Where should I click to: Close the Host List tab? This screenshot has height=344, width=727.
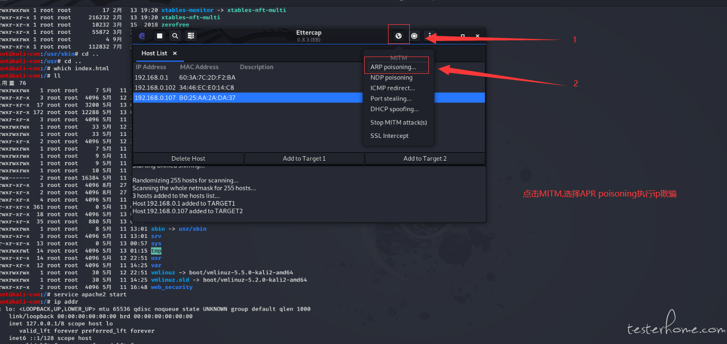coord(175,53)
